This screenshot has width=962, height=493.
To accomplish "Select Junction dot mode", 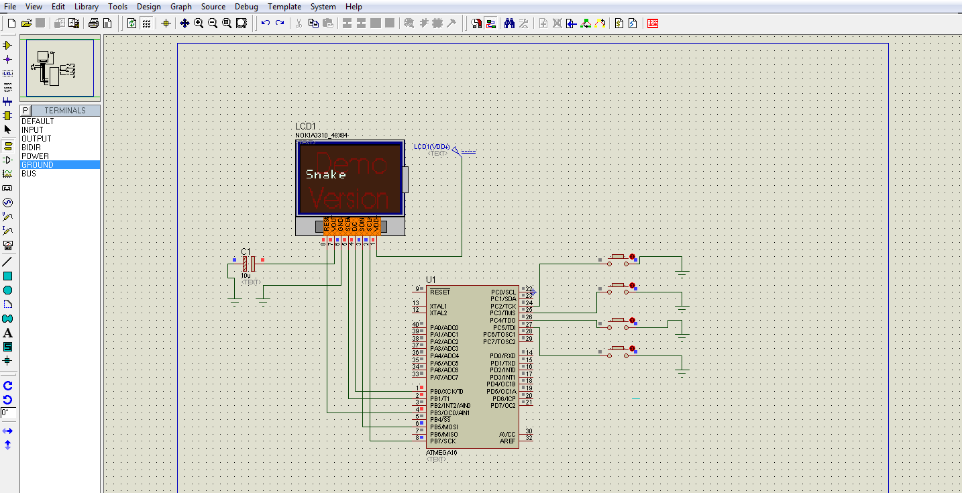I will 8,59.
